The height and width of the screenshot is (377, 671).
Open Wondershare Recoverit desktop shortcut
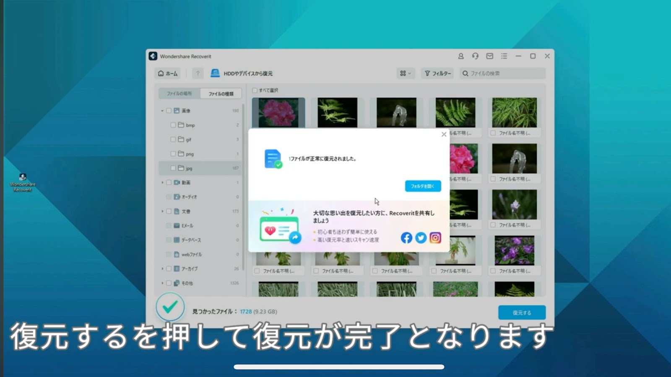click(23, 182)
